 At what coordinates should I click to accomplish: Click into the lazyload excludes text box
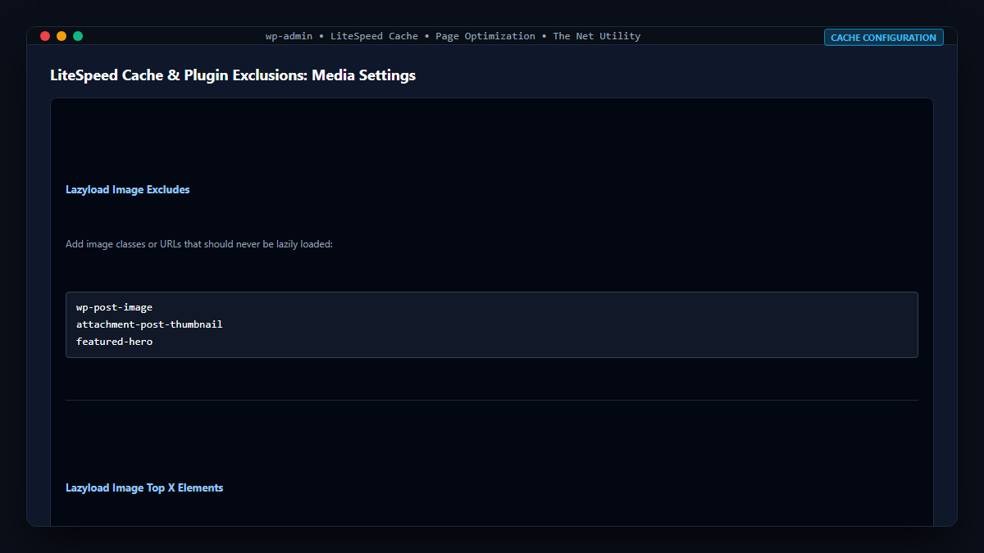(x=492, y=324)
